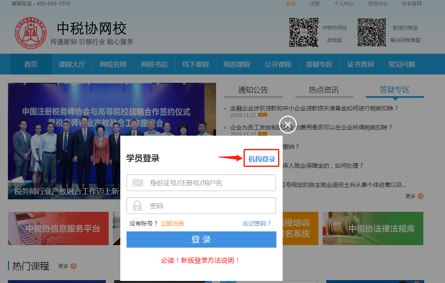The image size is (445, 283).
Task: Click the signing ceremony banner image
Action: (112, 141)
